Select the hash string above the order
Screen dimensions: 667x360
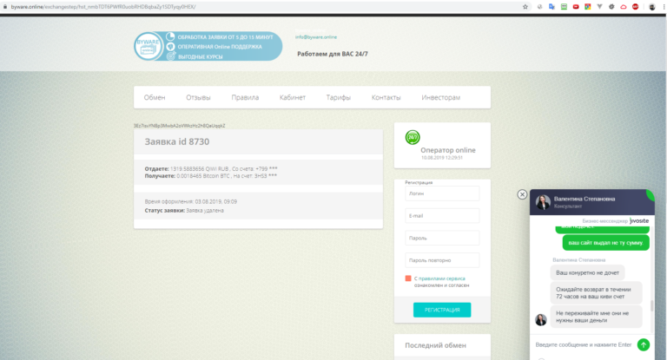click(179, 126)
